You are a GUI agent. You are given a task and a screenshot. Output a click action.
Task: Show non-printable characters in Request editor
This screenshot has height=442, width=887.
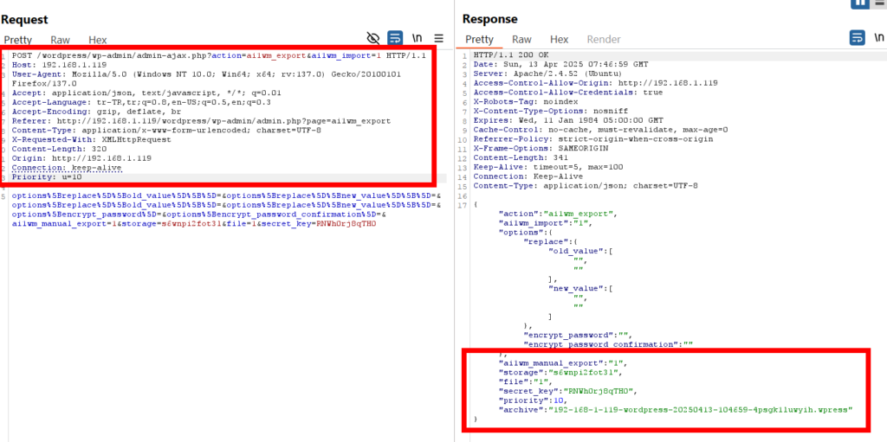point(417,38)
